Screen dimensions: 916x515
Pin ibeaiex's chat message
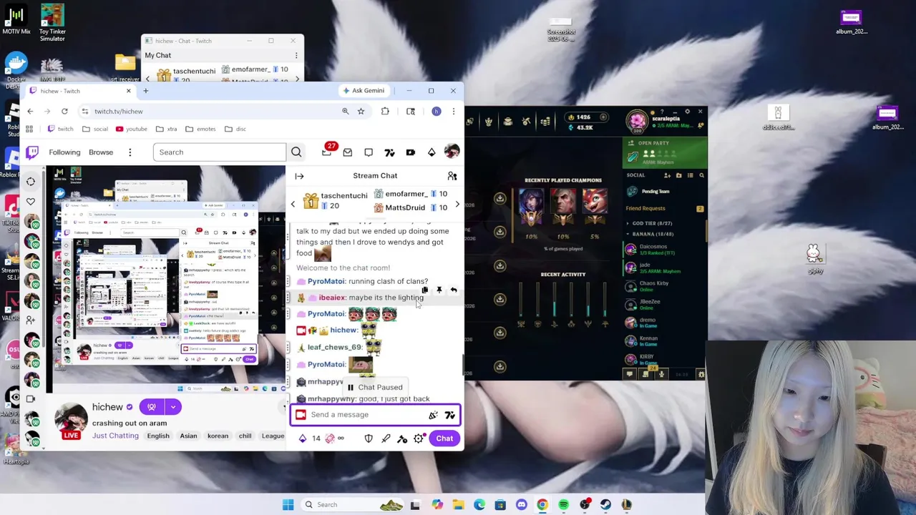click(439, 290)
